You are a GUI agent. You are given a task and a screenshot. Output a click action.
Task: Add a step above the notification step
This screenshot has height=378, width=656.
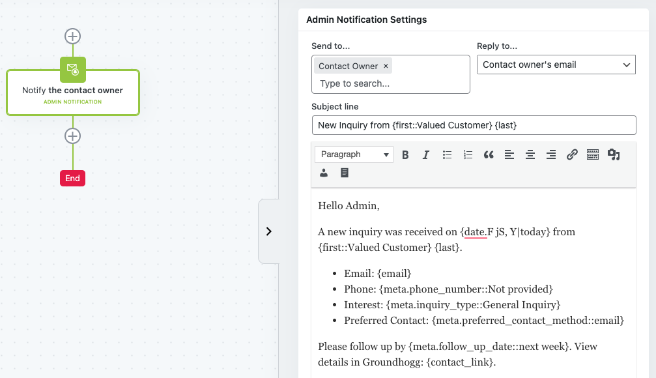pos(73,36)
